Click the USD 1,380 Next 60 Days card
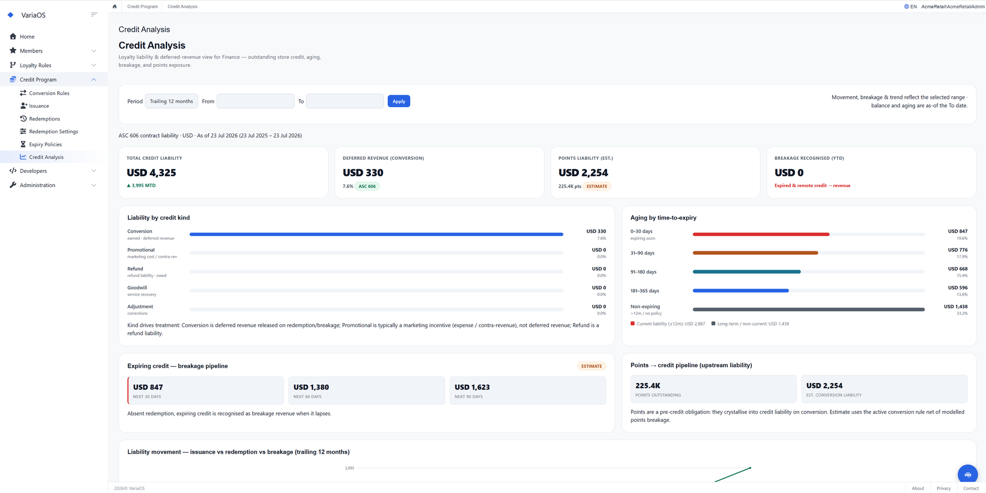This screenshot has width=986, height=493. pos(367,391)
